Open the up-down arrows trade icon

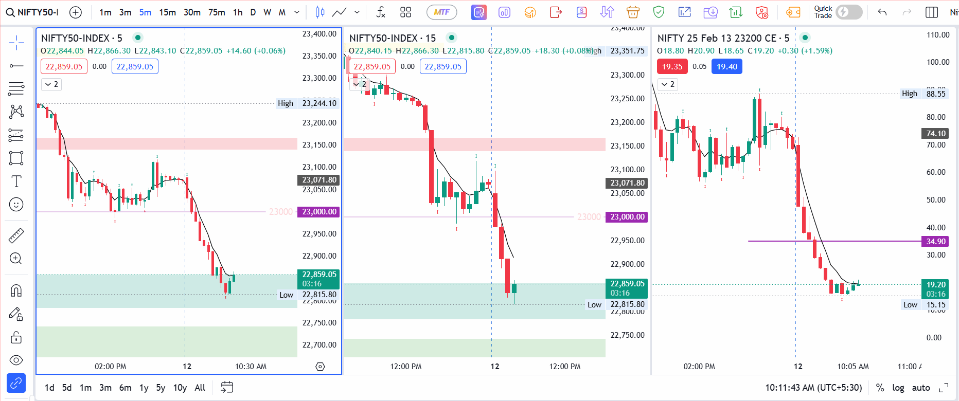(607, 12)
